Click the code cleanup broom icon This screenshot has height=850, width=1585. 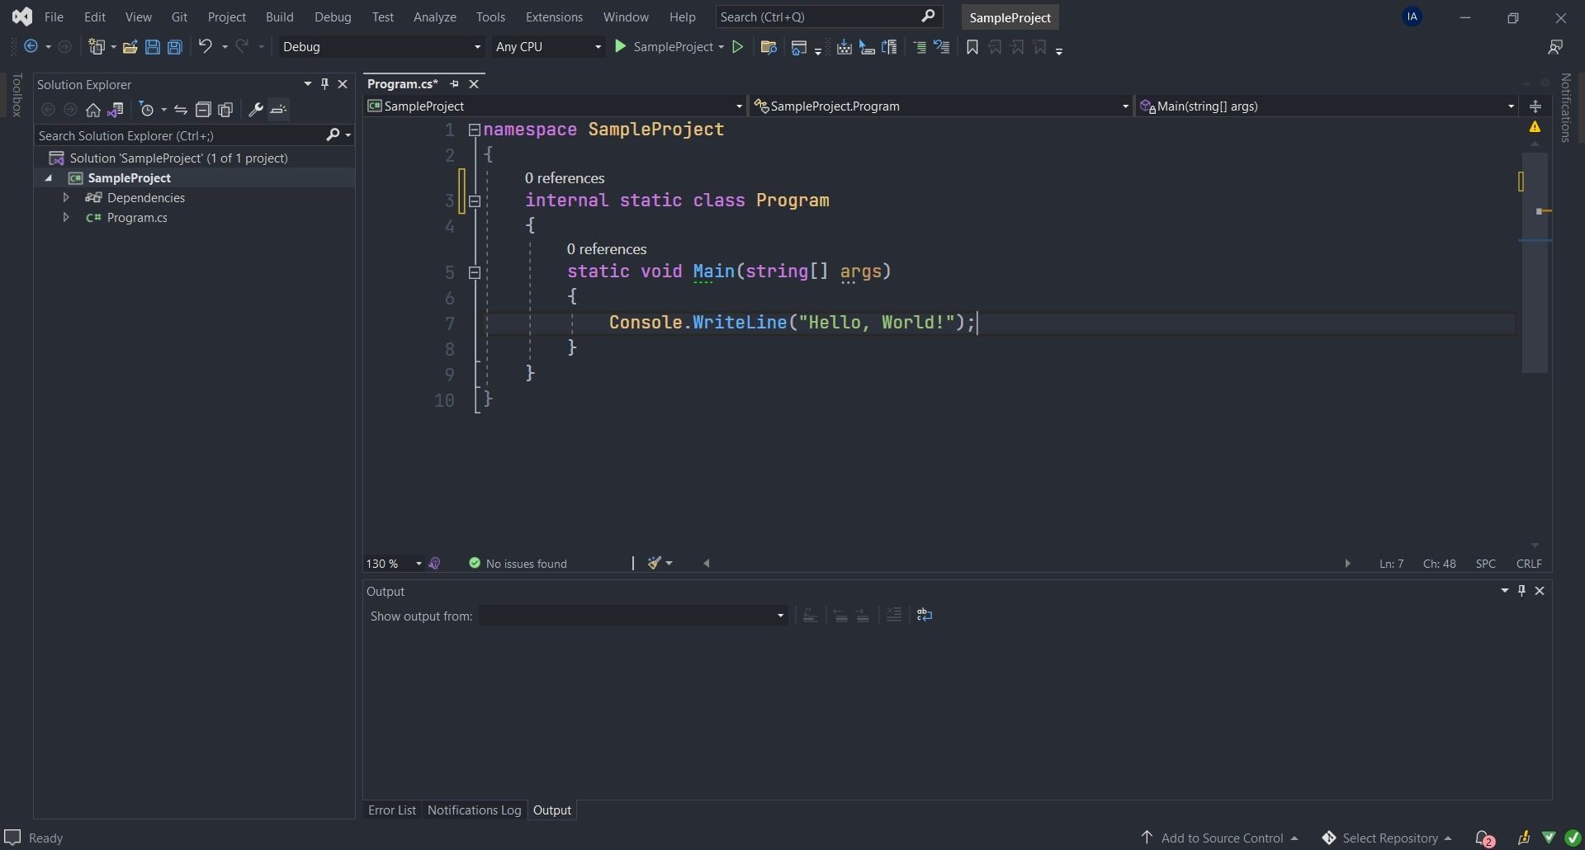tap(655, 563)
